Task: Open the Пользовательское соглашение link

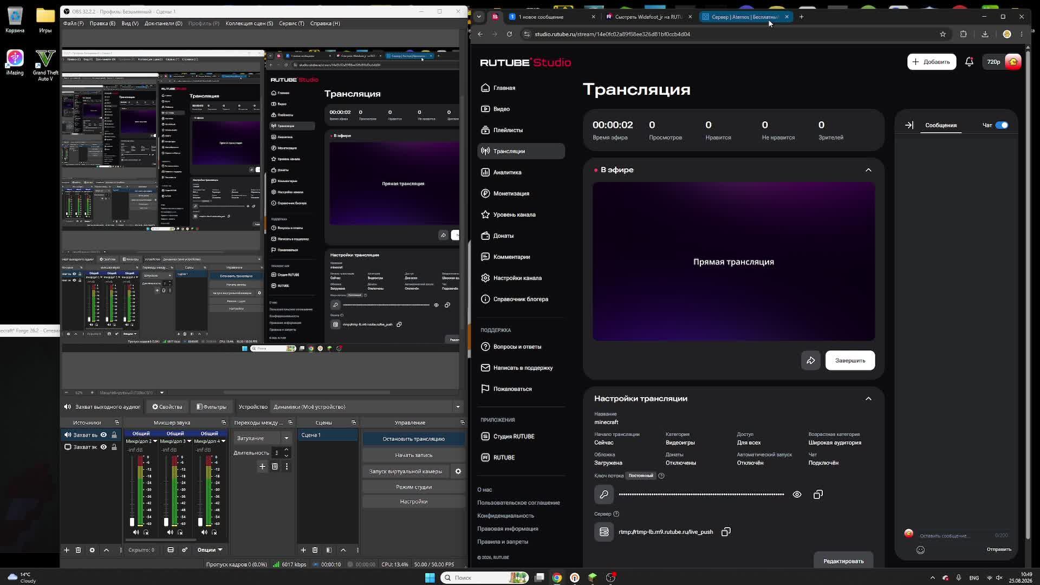Action: (518, 503)
